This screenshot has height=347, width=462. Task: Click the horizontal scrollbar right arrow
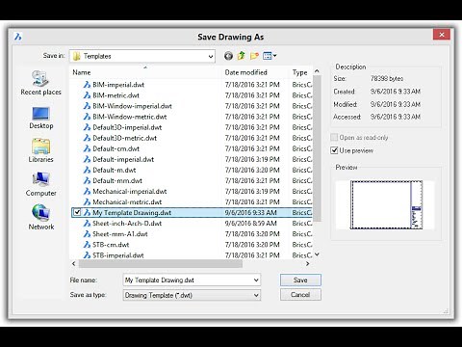(x=307, y=264)
